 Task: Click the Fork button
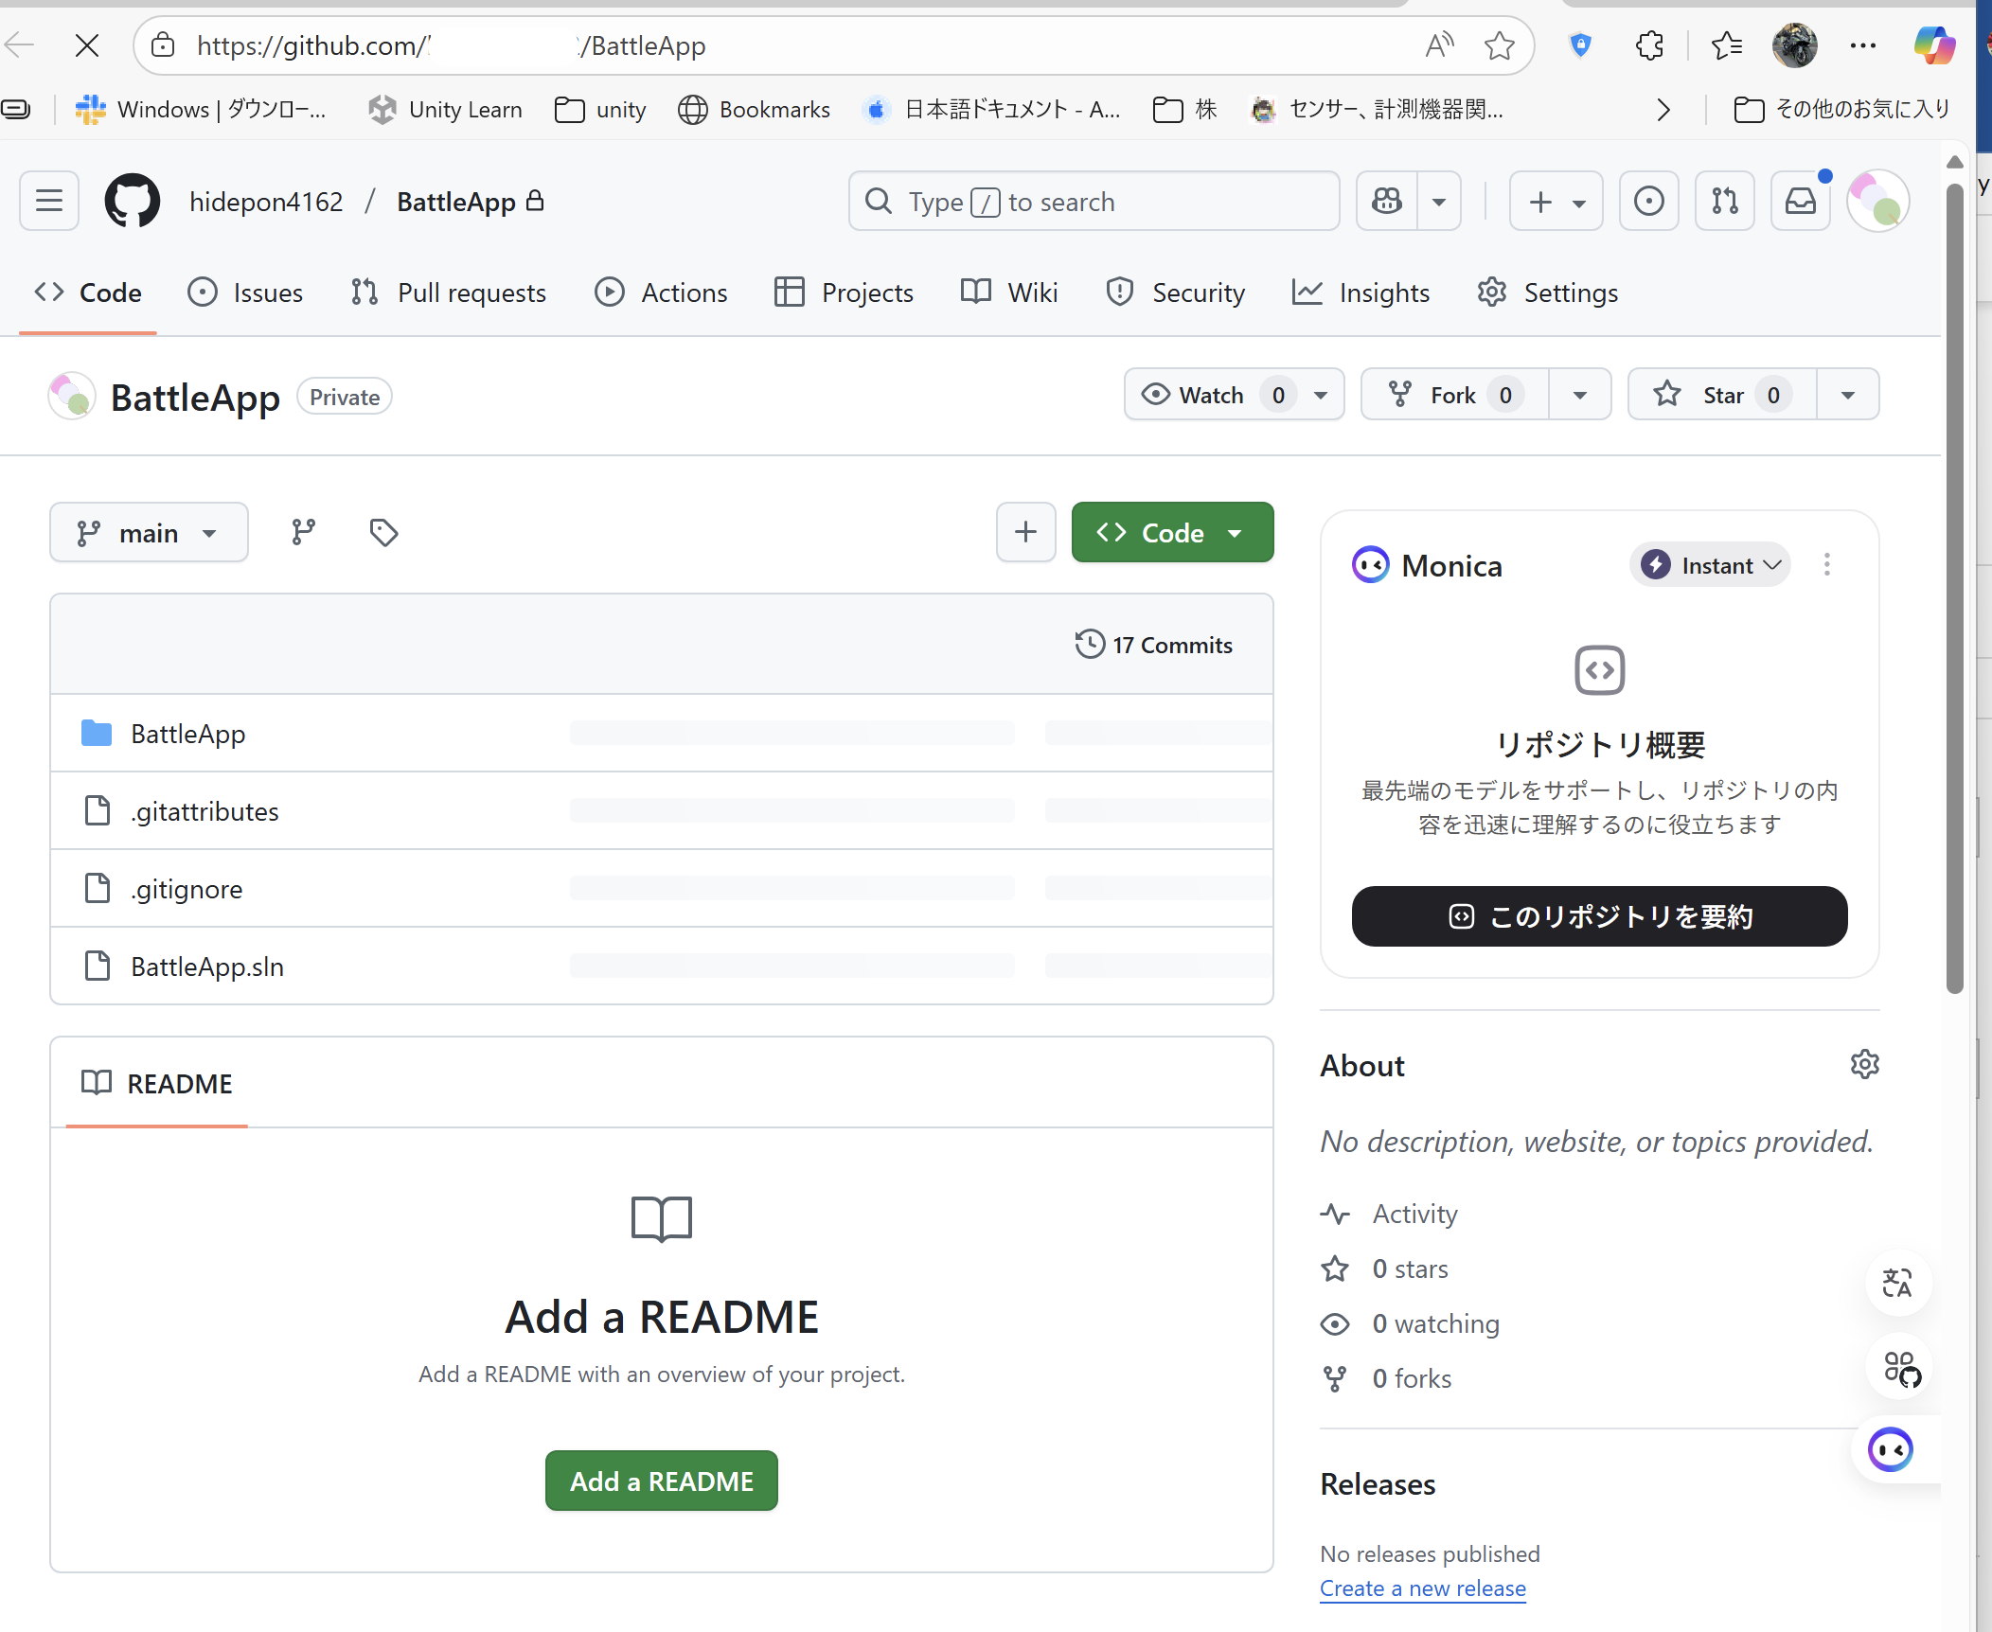[1454, 394]
